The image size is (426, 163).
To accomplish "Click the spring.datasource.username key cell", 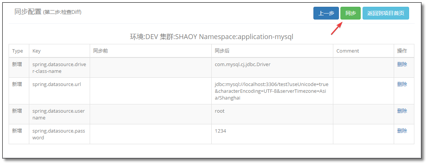I will [59, 114].
